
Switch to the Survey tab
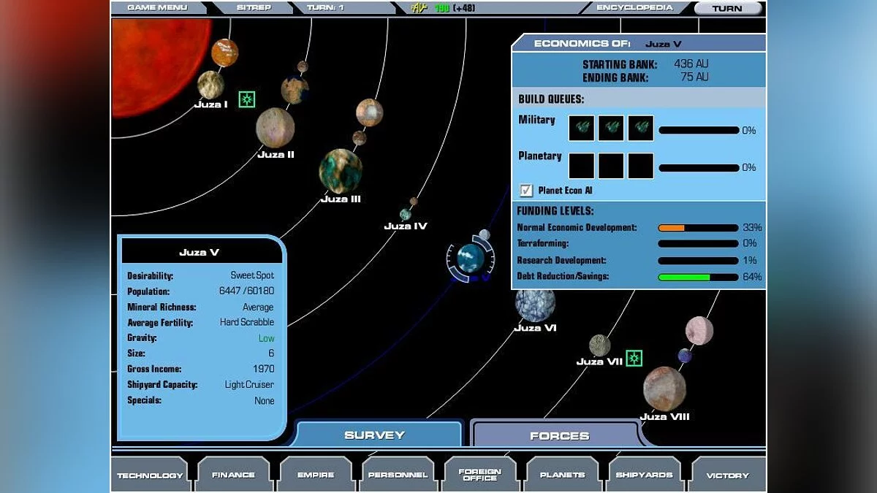point(374,435)
